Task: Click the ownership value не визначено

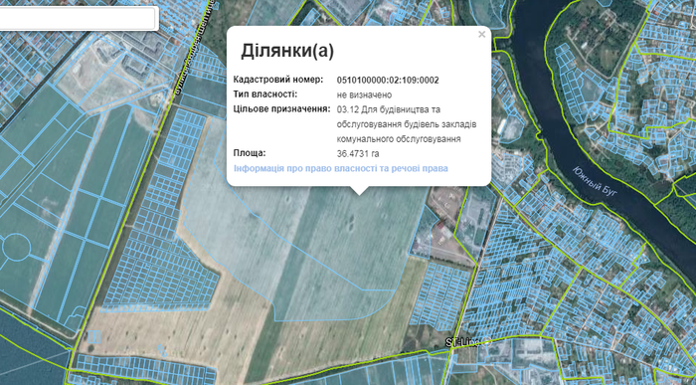Action: coord(364,95)
